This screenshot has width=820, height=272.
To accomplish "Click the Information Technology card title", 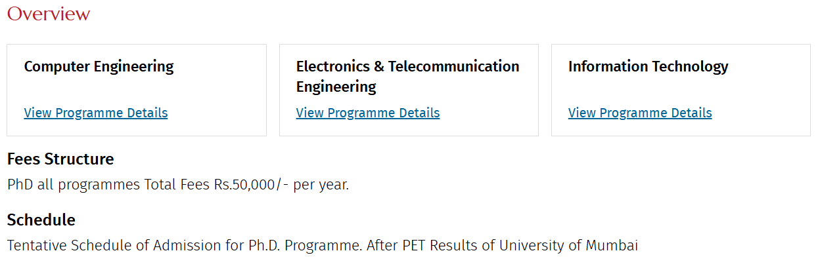I will click(648, 66).
